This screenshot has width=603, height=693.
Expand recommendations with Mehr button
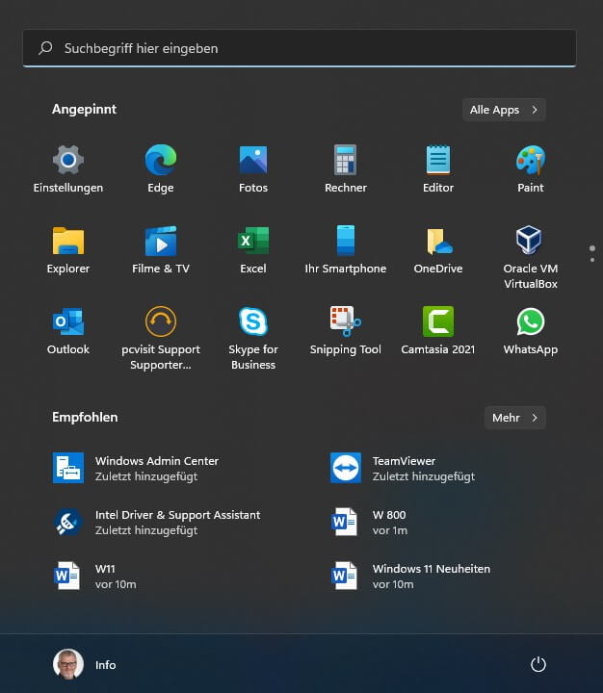tap(515, 418)
